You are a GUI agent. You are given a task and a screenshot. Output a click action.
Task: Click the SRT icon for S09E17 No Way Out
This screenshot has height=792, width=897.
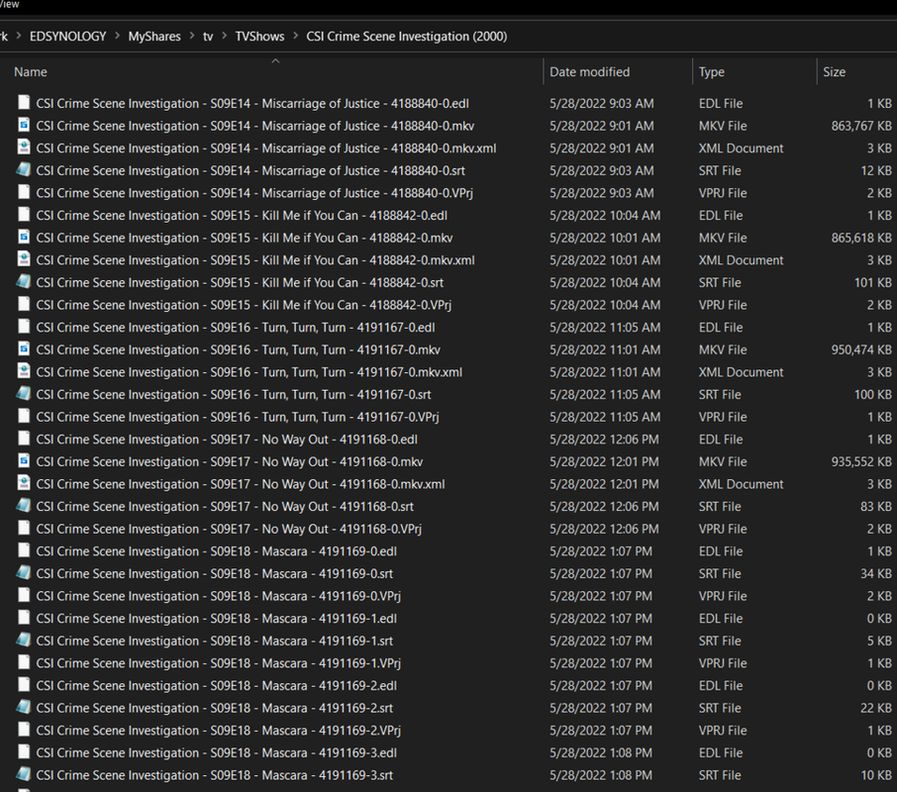(x=24, y=506)
